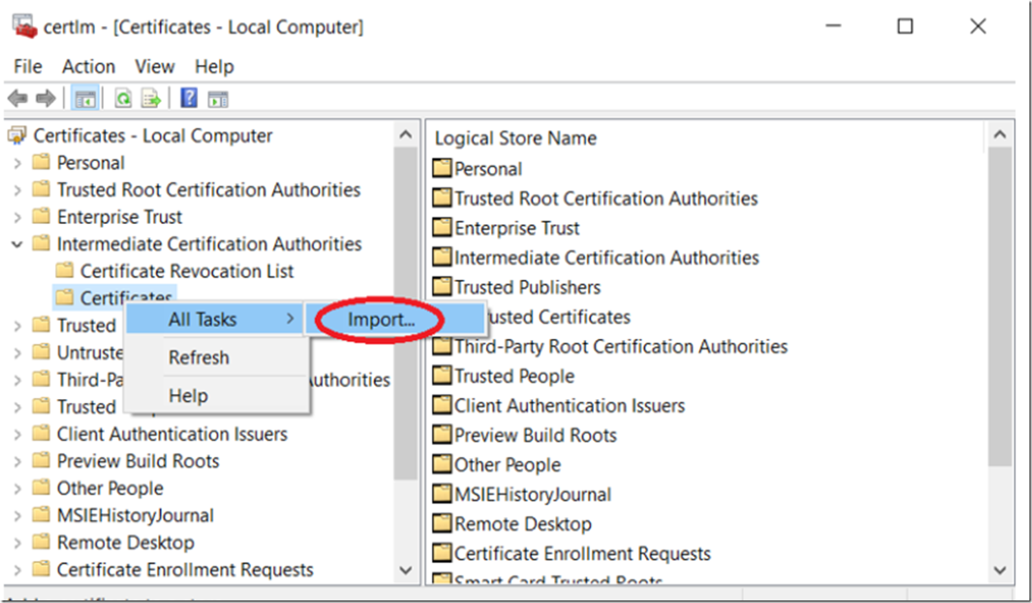This screenshot has width=1032, height=603.
Task: Select Enterprise Trust in the tree
Action: click(x=119, y=216)
